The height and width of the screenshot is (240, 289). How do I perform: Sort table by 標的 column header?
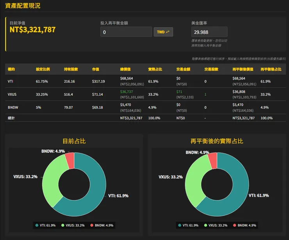point(11,69)
